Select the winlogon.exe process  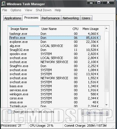pyautogui.click(x=55, y=94)
